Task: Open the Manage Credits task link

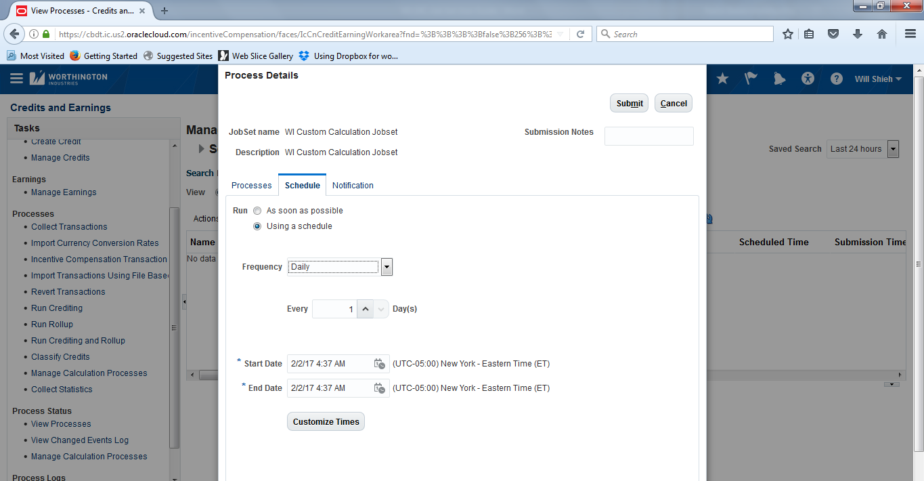Action: pyautogui.click(x=60, y=158)
